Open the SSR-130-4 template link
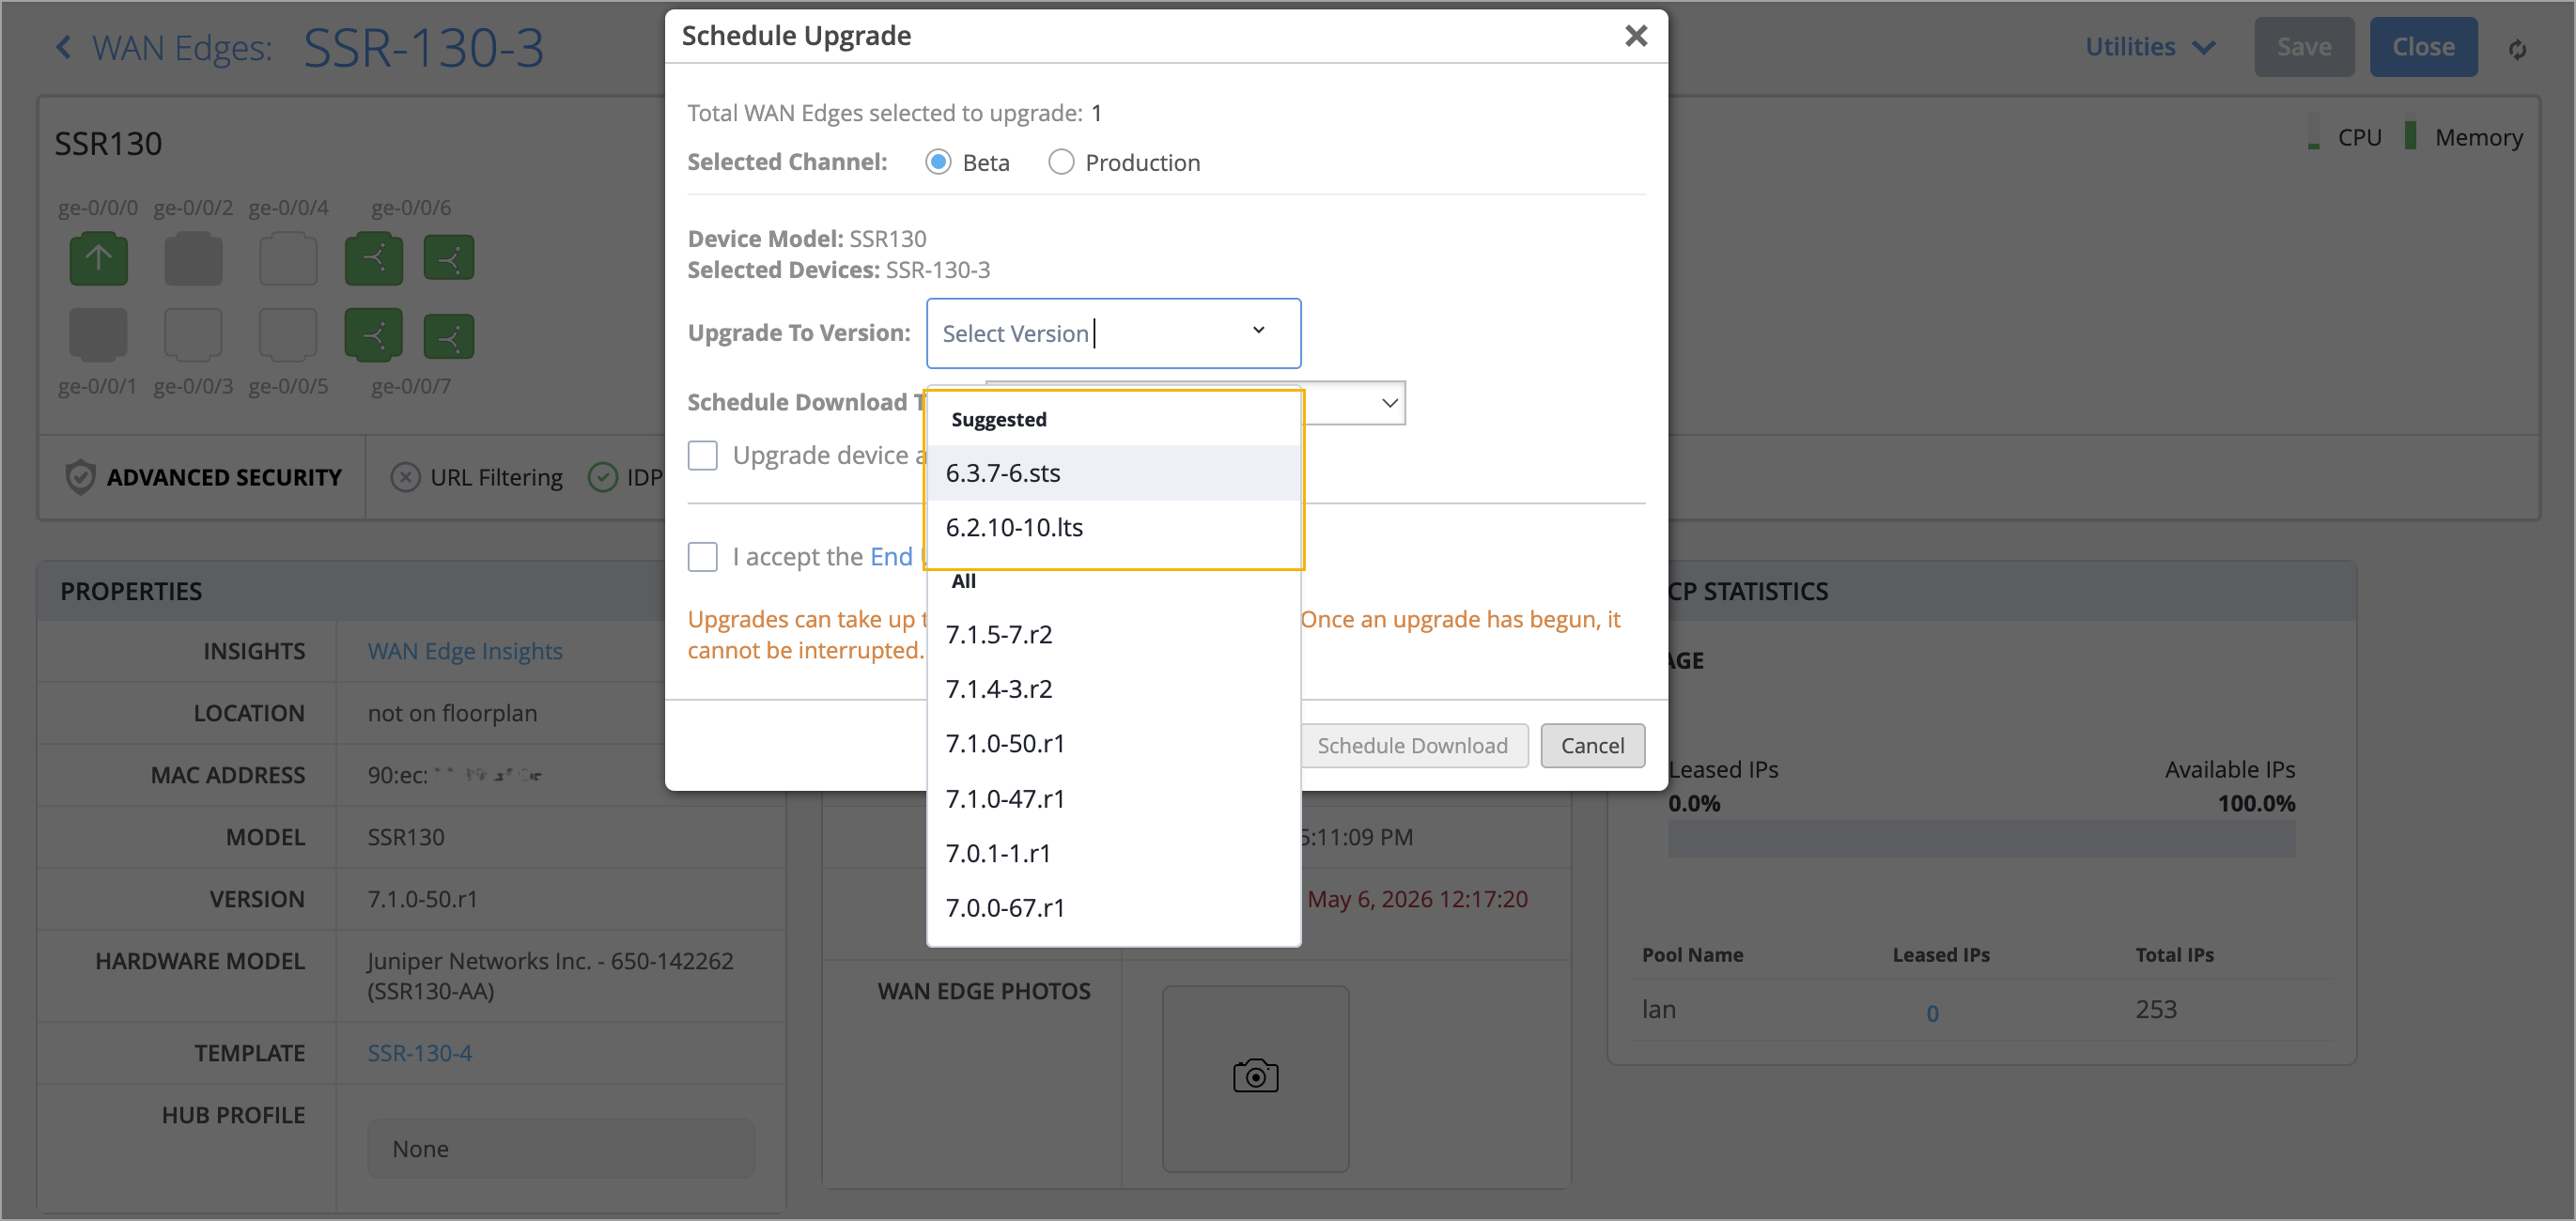Screen dimensions: 2576x1221 [x=419, y=1053]
